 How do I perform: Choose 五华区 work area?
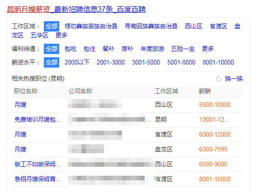39,35
